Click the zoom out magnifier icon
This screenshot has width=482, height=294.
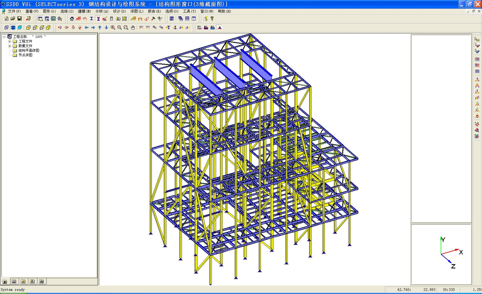(119, 27)
